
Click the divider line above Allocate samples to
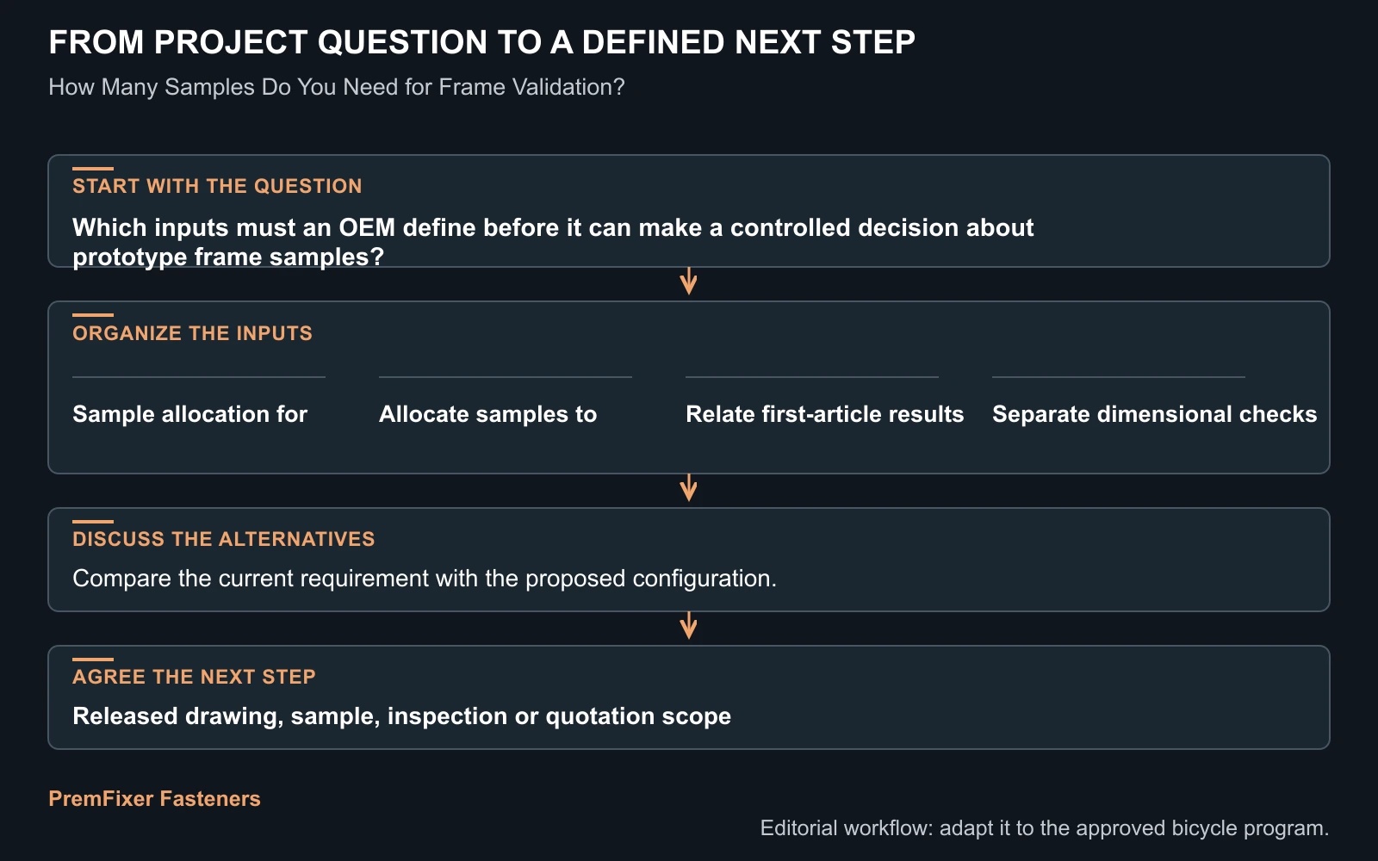click(x=506, y=377)
